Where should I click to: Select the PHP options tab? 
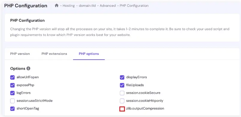coord(89,54)
